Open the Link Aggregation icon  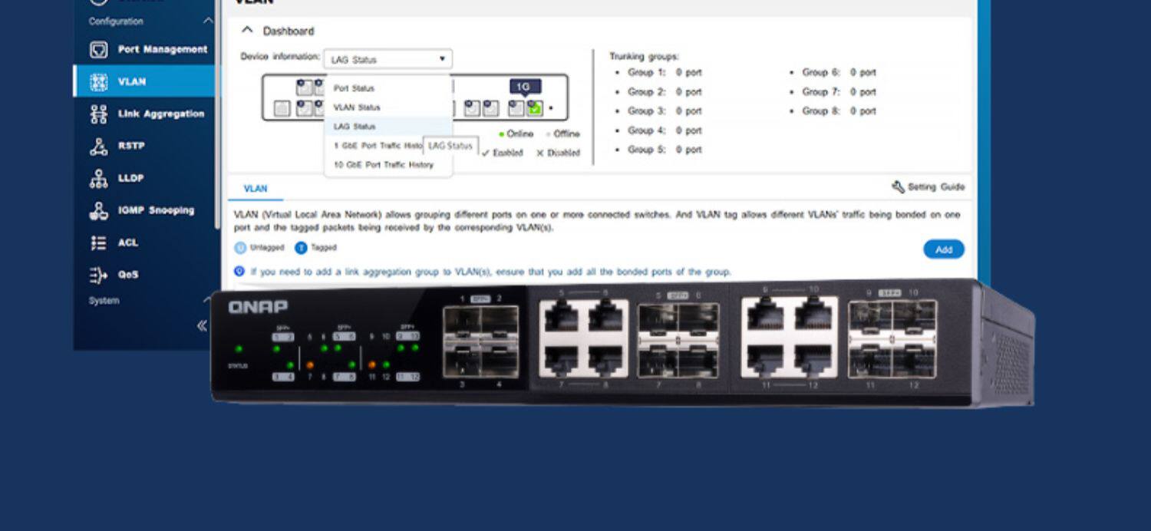pos(99,114)
